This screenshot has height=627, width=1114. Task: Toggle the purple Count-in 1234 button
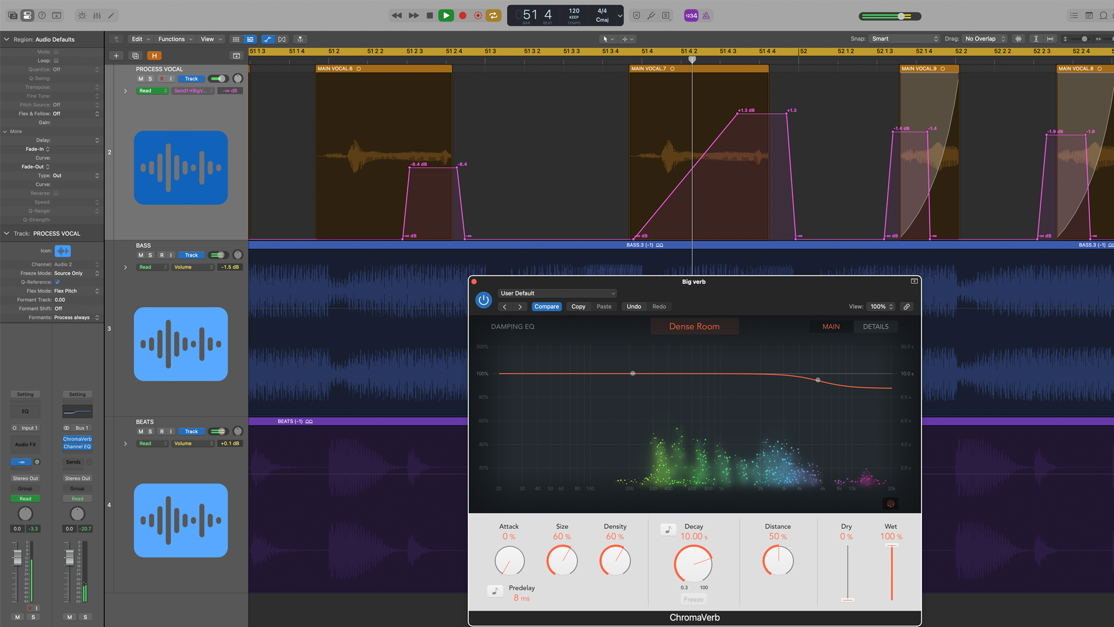(x=691, y=16)
